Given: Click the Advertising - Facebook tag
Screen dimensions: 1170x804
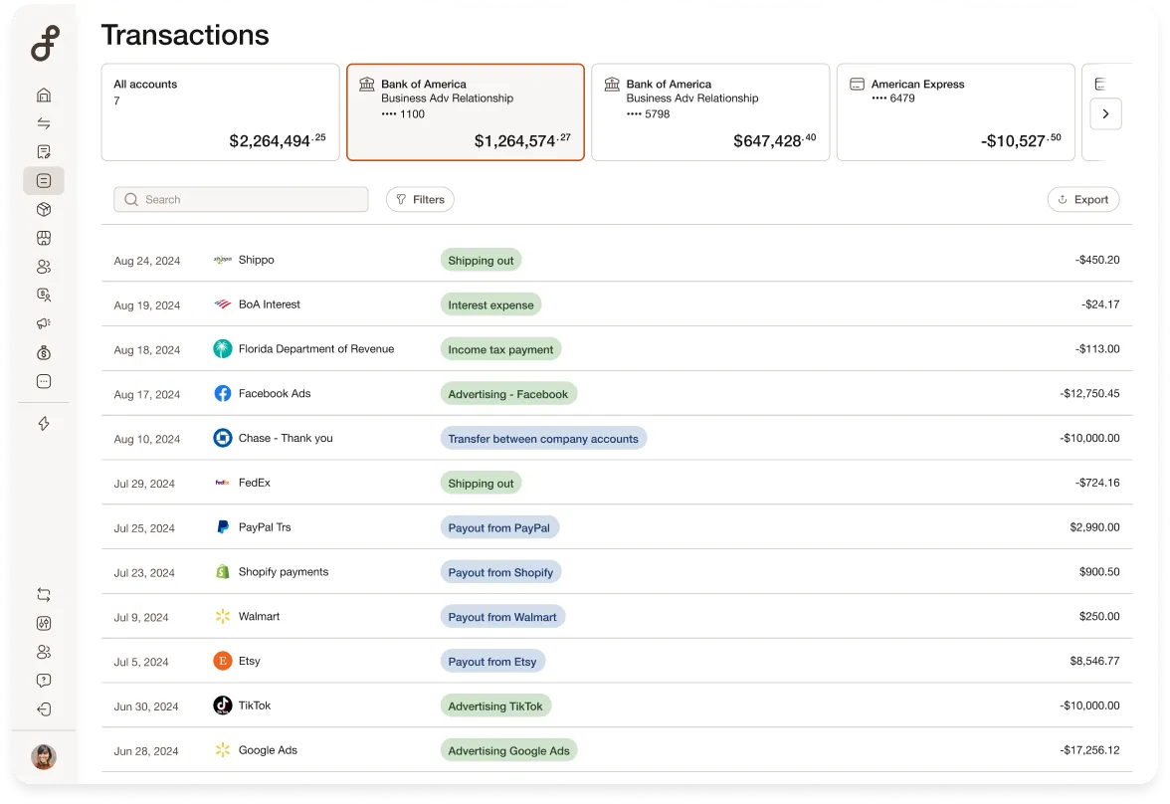Looking at the screenshot, I should coord(508,394).
